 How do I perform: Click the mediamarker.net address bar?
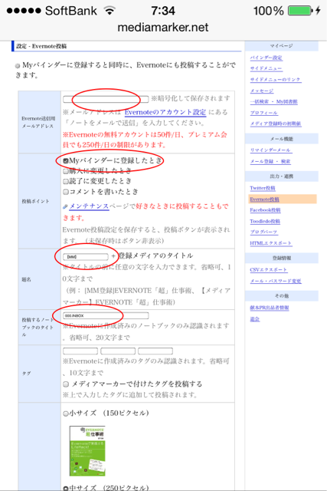coord(163,28)
